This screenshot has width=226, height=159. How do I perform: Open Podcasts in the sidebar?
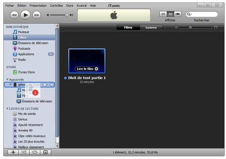[x=29, y=48]
